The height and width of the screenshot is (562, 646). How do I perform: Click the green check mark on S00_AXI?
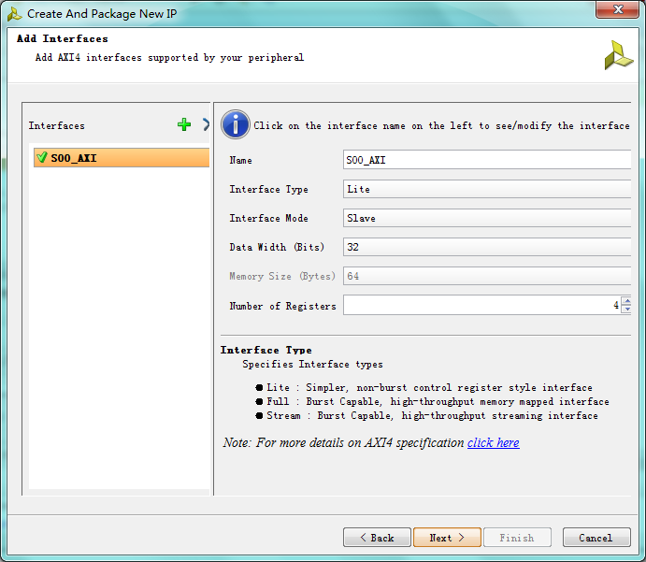[42, 157]
